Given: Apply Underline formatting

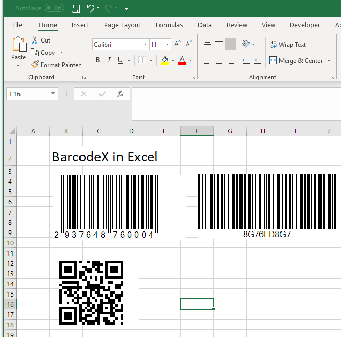Looking at the screenshot, I should tap(121, 60).
